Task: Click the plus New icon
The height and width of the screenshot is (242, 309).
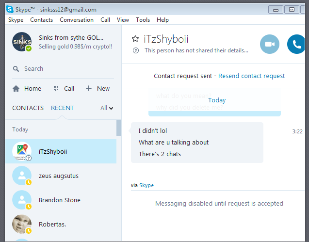Action: click(x=89, y=88)
